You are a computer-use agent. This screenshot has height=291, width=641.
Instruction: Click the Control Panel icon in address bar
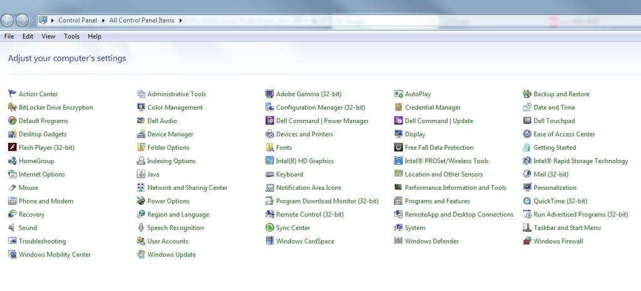[43, 20]
